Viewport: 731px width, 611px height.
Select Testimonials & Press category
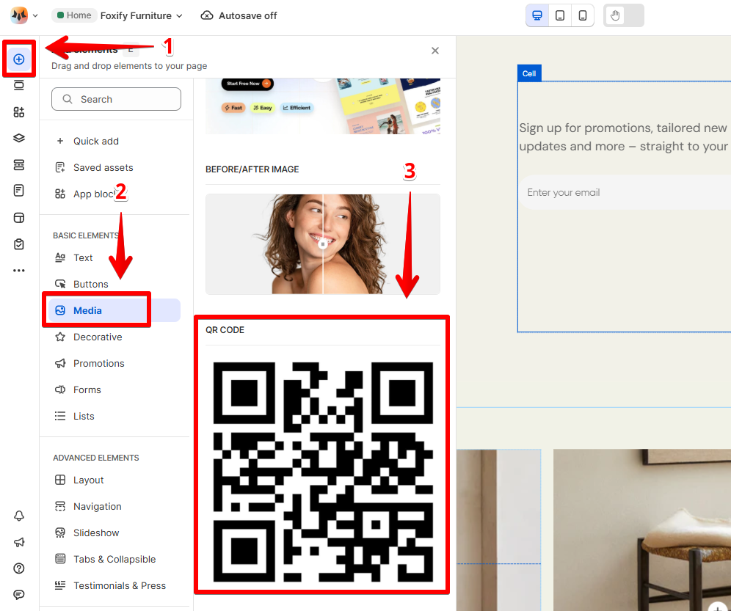[114, 586]
